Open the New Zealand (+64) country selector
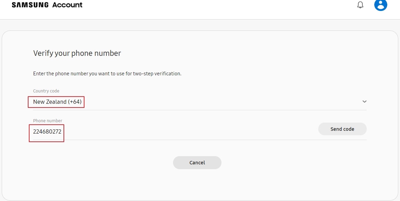The image size is (400, 201). click(x=200, y=102)
